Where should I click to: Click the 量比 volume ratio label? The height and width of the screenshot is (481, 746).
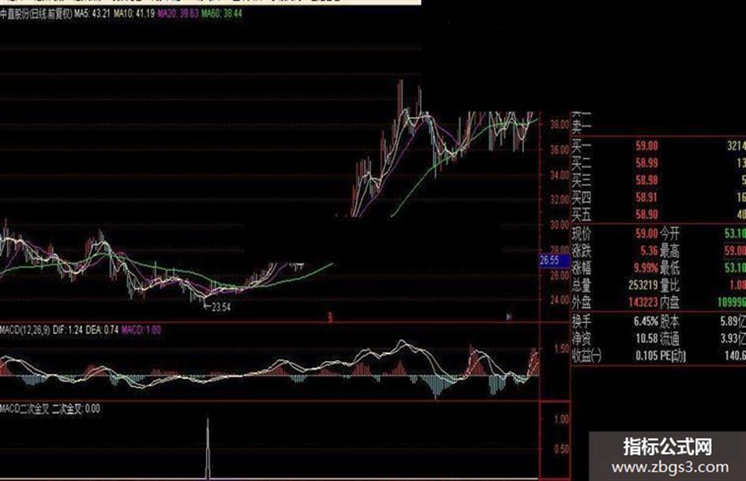coord(670,285)
